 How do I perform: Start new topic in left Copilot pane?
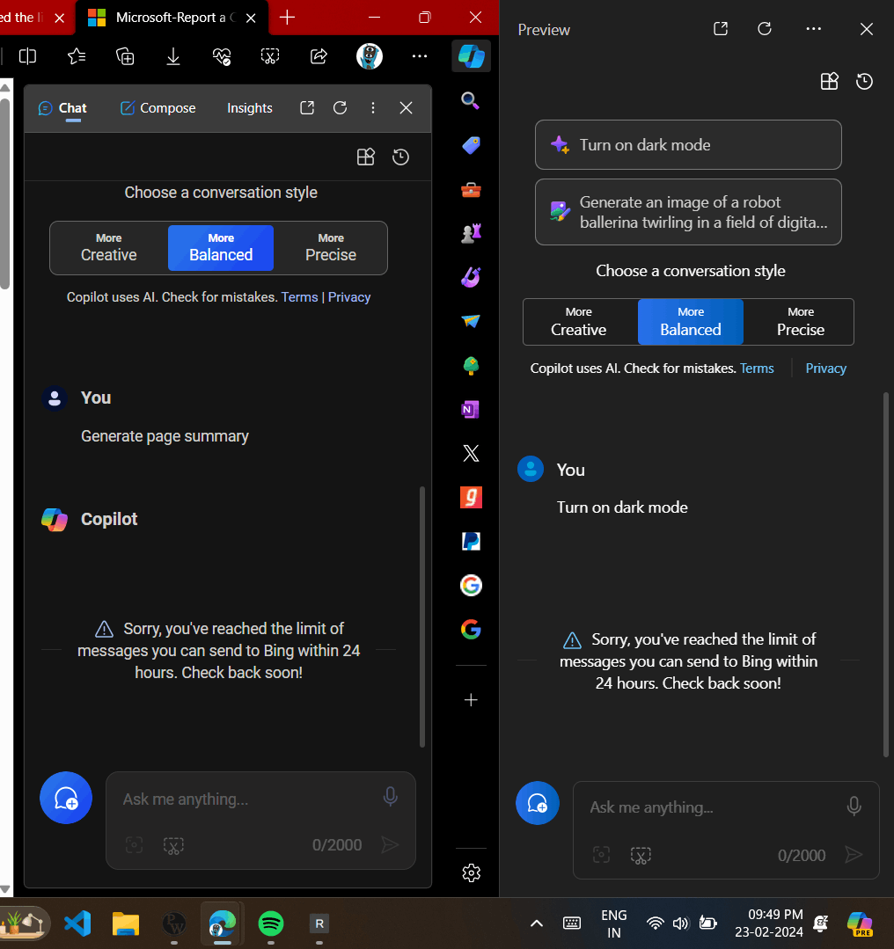coord(66,798)
